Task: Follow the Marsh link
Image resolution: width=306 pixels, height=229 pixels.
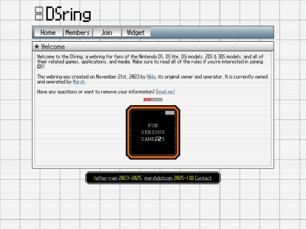Action: (x=79, y=82)
